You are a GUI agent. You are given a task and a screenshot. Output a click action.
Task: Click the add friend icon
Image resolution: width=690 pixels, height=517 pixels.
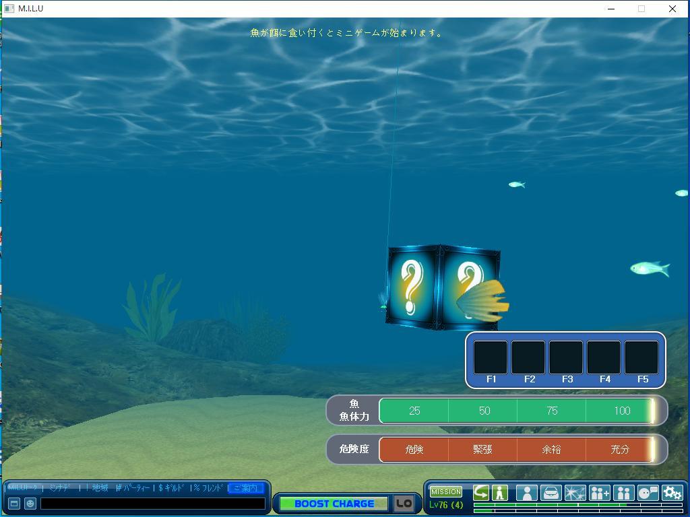599,493
